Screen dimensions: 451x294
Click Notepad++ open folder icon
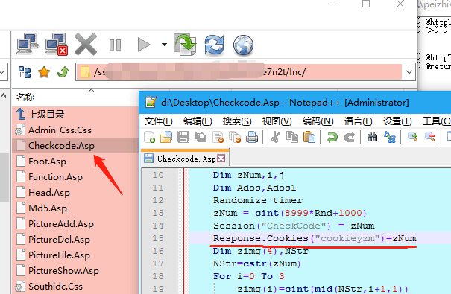coord(166,137)
